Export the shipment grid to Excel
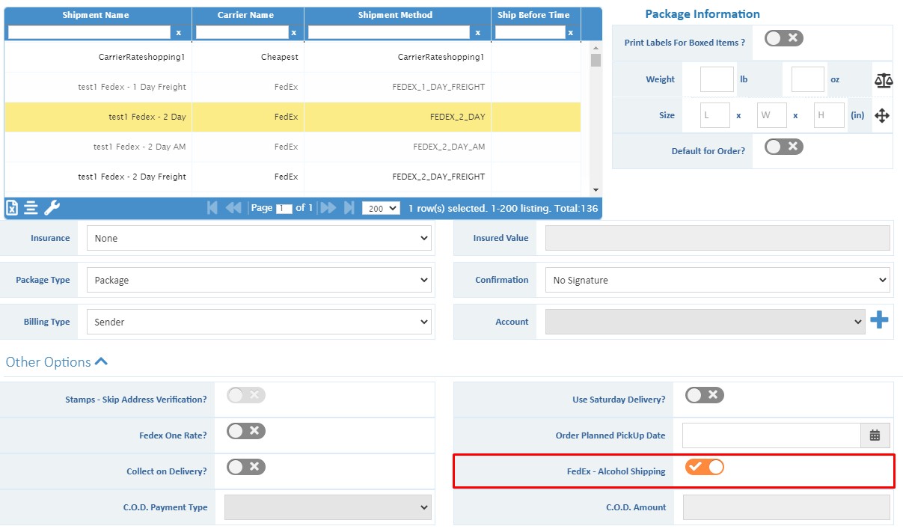This screenshot has height=529, width=903. pyautogui.click(x=12, y=208)
